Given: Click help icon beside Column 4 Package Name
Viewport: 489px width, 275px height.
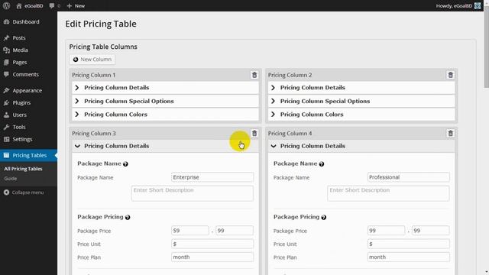Looking at the screenshot, I should pyautogui.click(x=322, y=164).
